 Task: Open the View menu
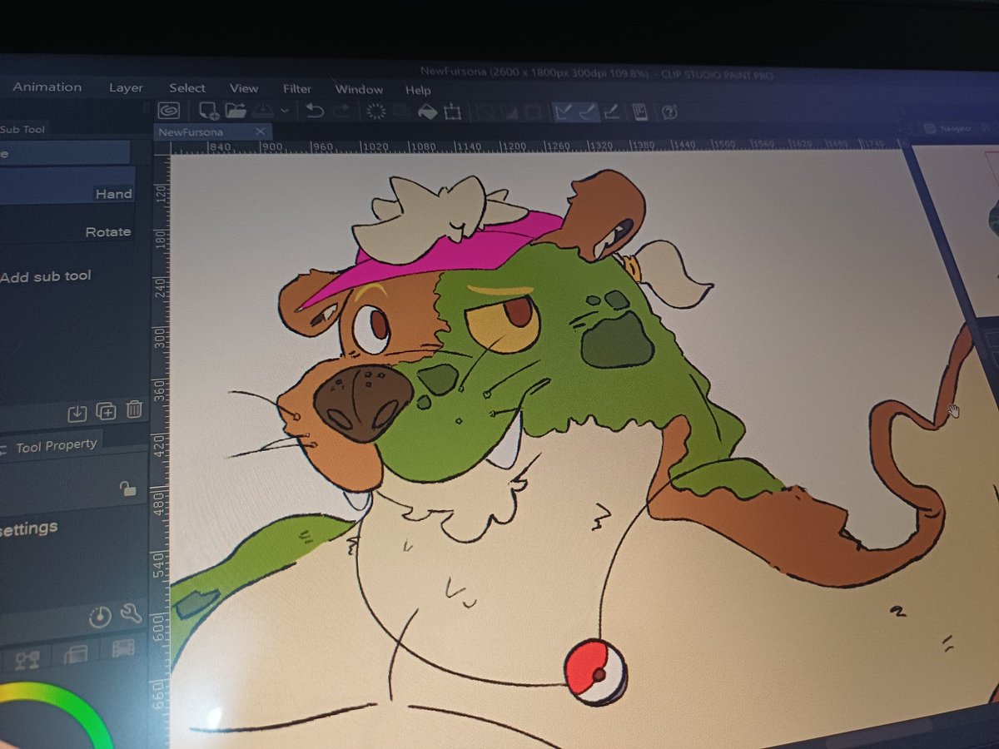[244, 88]
